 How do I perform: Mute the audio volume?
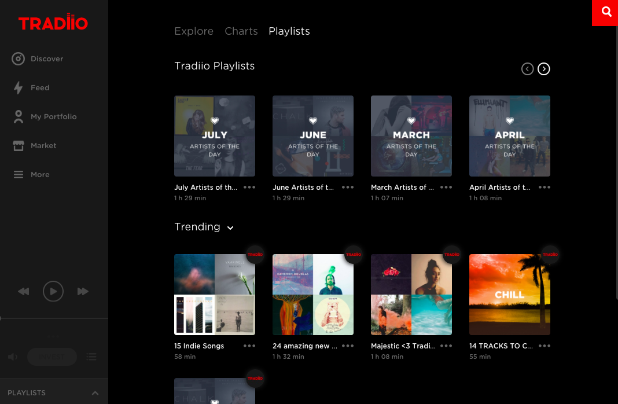pyautogui.click(x=12, y=357)
